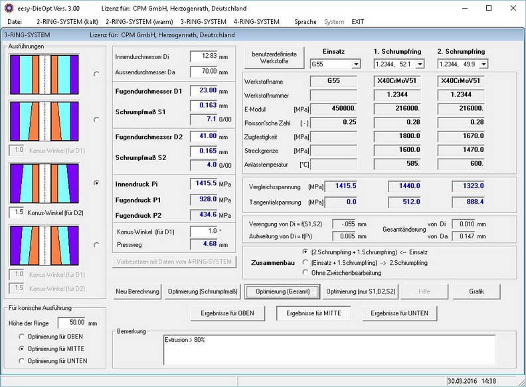
Task: Pick the third ring design thumbnail with cone D2
Action: (44, 183)
